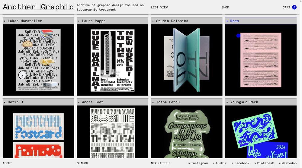Switch to LIST VIEW

[x=159, y=7]
